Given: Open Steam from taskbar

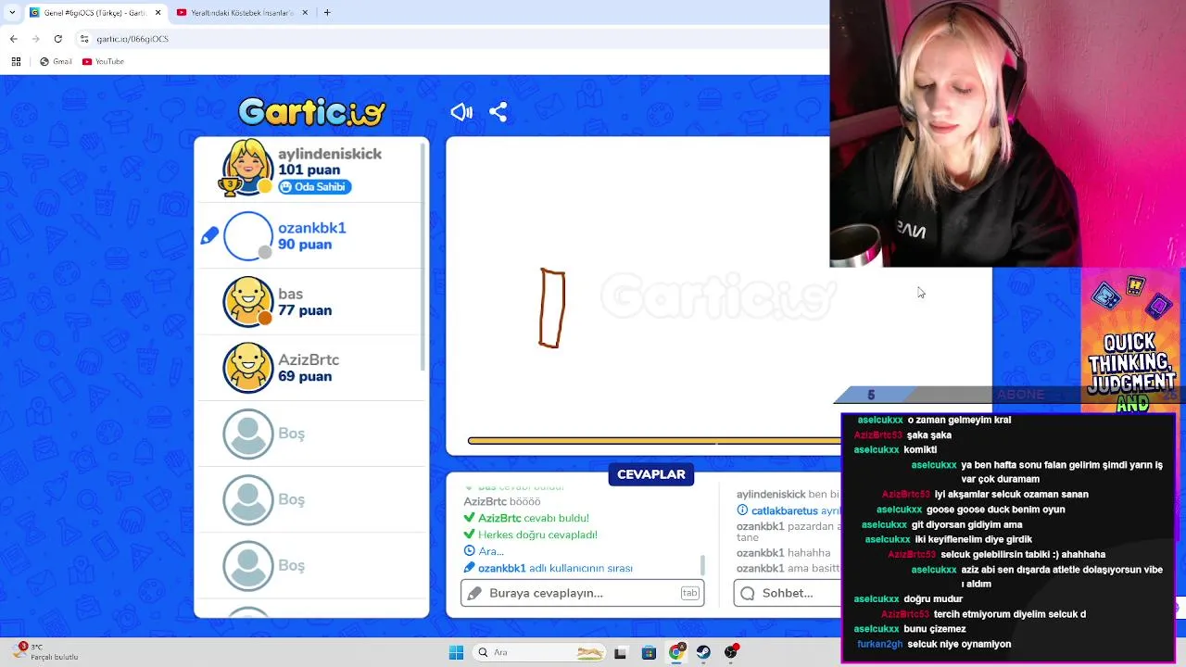Looking at the screenshot, I should (x=703, y=652).
